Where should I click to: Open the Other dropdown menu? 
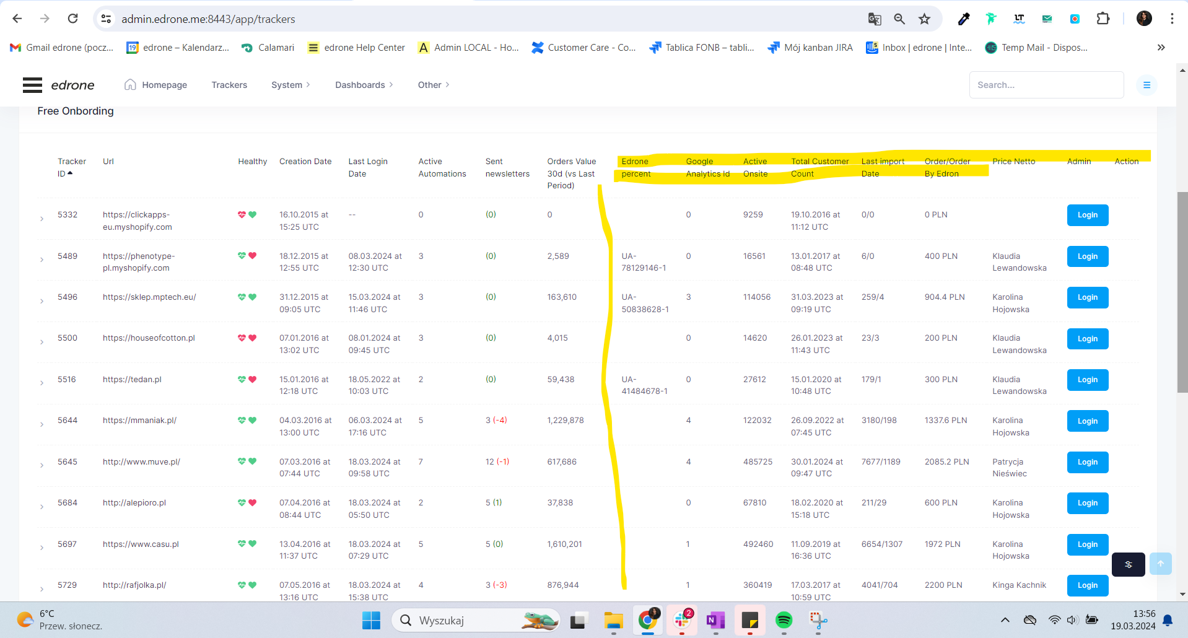click(x=434, y=85)
